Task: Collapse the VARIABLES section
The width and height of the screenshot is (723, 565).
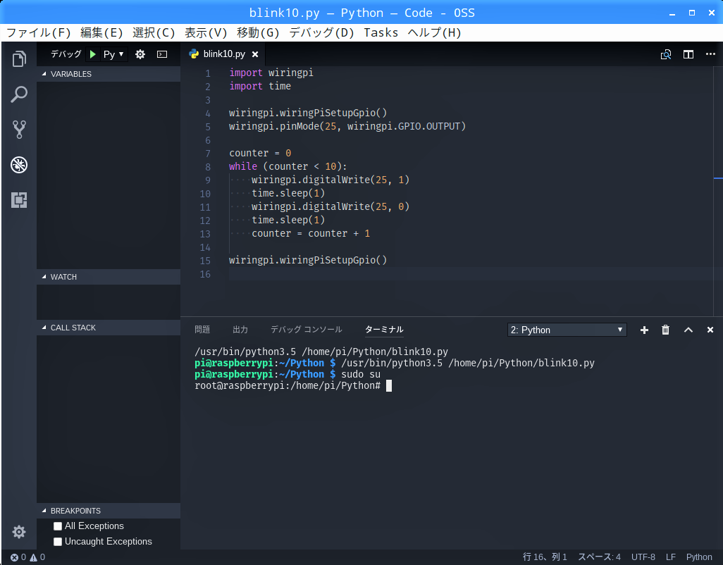Action: (70, 74)
